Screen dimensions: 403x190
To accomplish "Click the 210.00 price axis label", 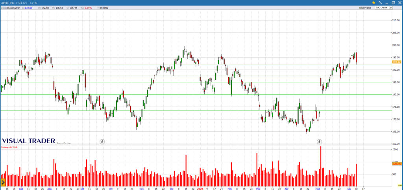I will (396, 20).
